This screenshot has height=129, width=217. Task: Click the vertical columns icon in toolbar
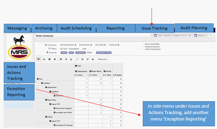click(x=71, y=59)
